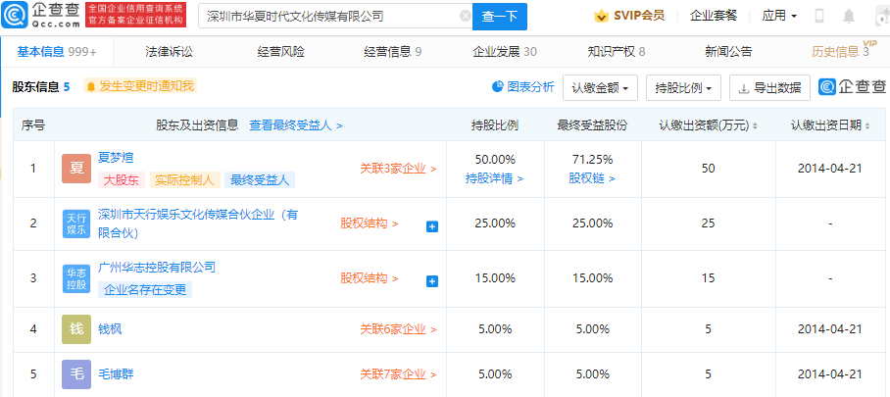Screen dimensions: 890x397
Task: Open 毛博群 shareholder name link
Action: (x=116, y=374)
